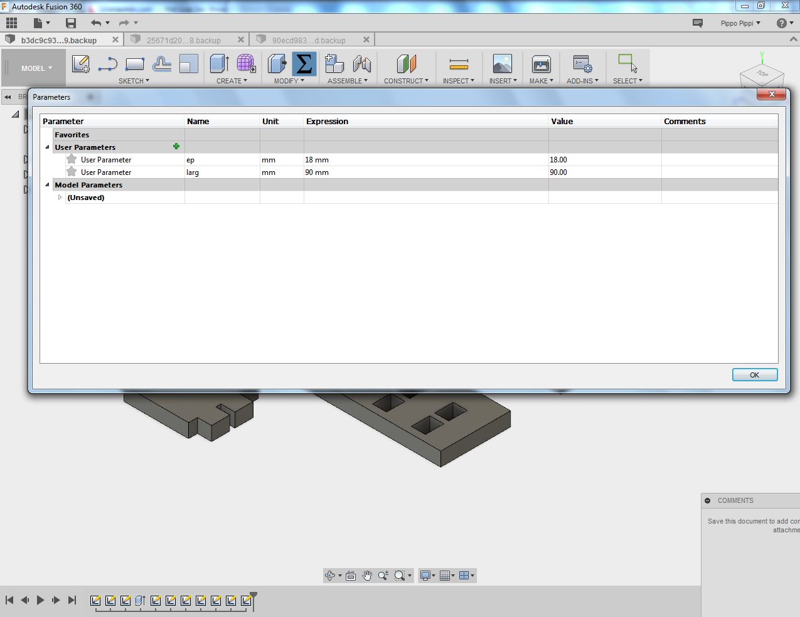This screenshot has width=800, height=617.
Task: Click the Add-Ins scripts icon
Action: tap(582, 63)
